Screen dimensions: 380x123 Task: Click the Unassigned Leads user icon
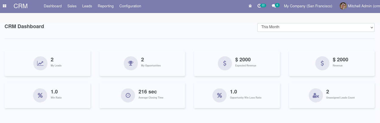316,95
